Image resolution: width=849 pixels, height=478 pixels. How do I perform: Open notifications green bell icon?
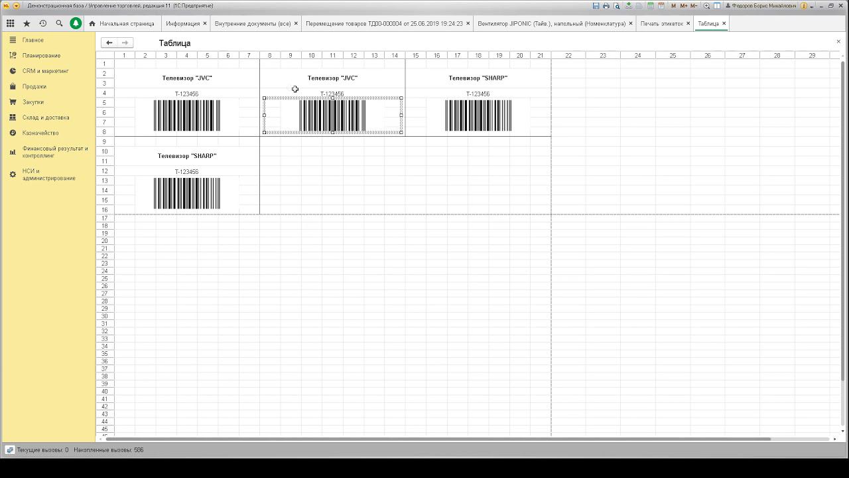click(x=76, y=23)
